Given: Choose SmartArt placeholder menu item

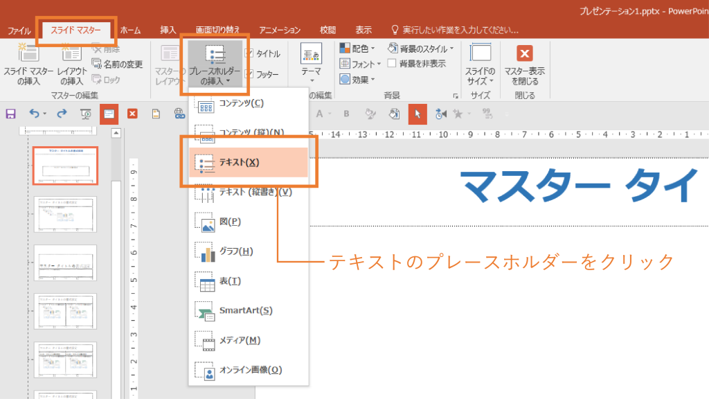Looking at the screenshot, I should (x=249, y=310).
